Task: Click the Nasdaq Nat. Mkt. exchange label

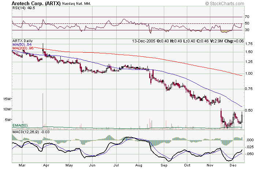Action: 76,4
